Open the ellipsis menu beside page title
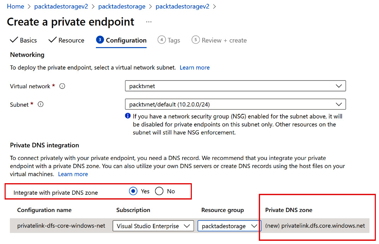Viewport: 379px width, 244px height. coord(149,22)
